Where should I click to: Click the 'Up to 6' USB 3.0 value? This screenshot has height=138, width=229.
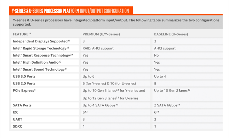point(88,76)
